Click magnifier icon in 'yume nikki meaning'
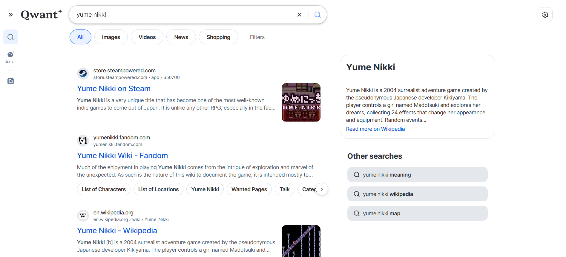This screenshot has height=257, width=566. tap(357, 175)
